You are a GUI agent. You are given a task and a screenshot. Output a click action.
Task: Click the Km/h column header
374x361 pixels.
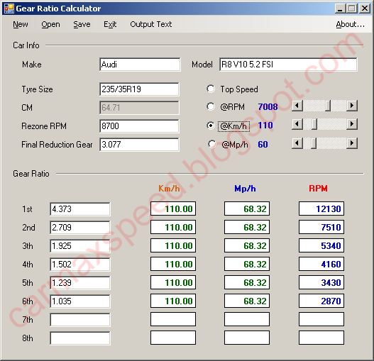pyautogui.click(x=169, y=189)
